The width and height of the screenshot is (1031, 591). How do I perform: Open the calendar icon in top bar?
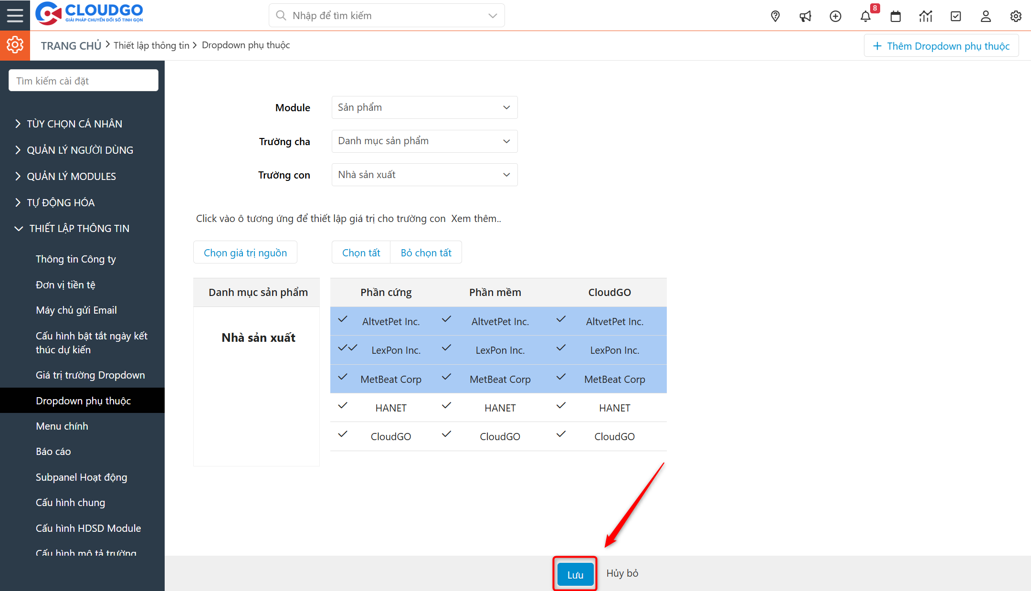pyautogui.click(x=895, y=16)
